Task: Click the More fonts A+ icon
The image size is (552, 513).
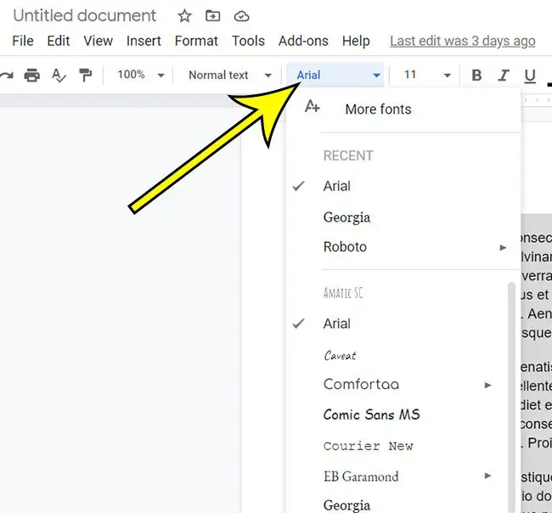Action: pyautogui.click(x=313, y=106)
